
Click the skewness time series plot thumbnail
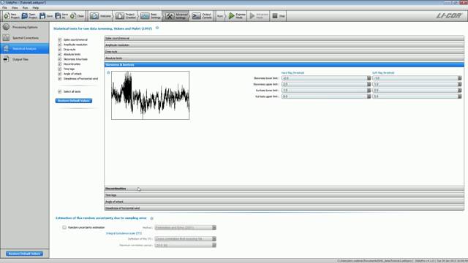tap(151, 95)
